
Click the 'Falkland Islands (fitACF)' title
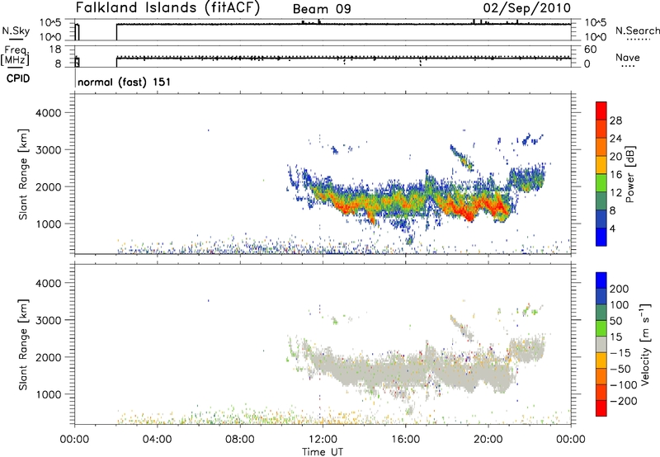click(x=167, y=8)
